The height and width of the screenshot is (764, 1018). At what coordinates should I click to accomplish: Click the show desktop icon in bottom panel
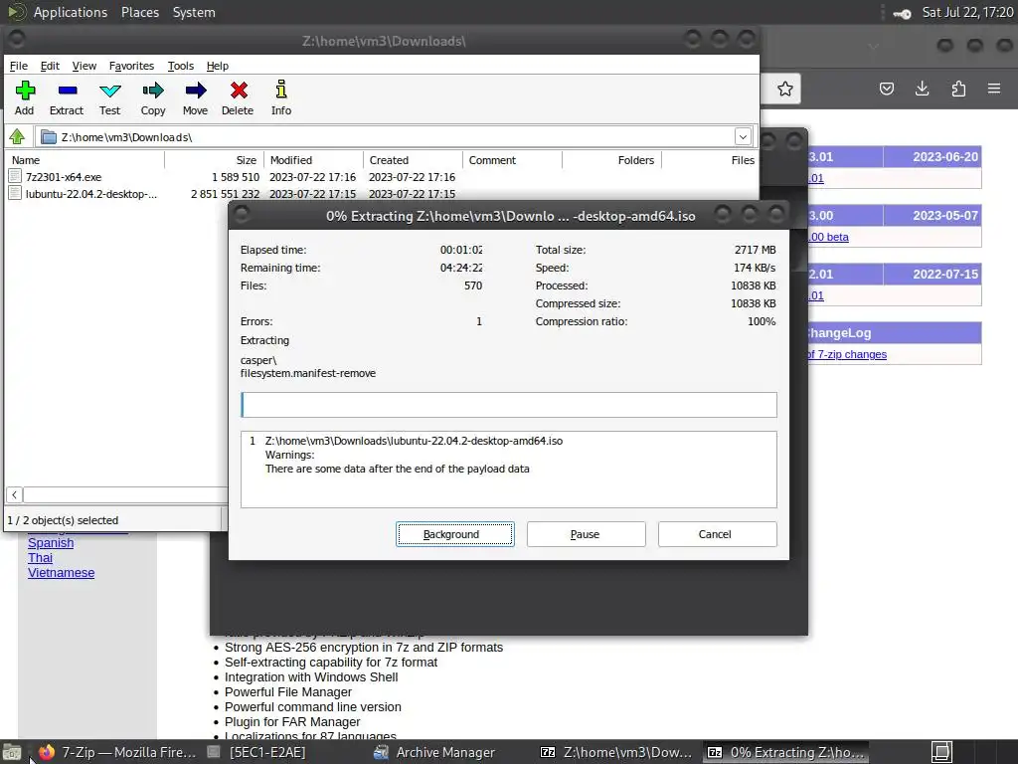click(x=12, y=752)
